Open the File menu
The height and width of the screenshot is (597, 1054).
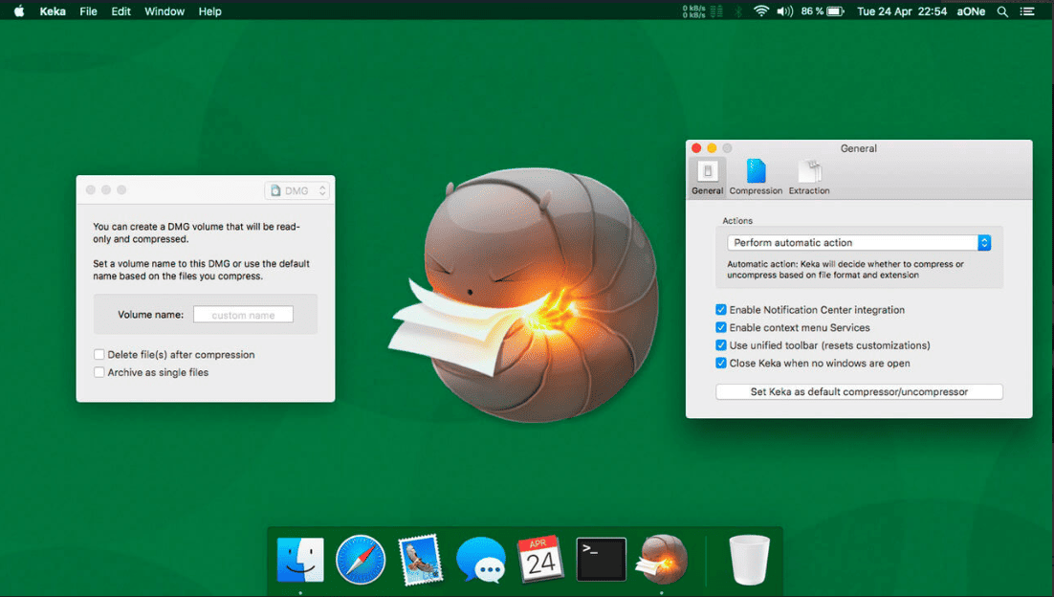tap(88, 11)
